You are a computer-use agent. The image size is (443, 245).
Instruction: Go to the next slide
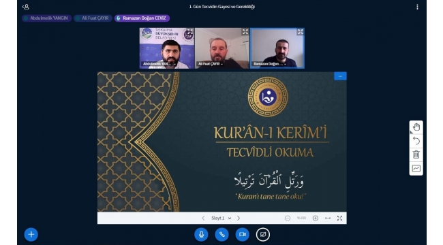(x=239, y=218)
